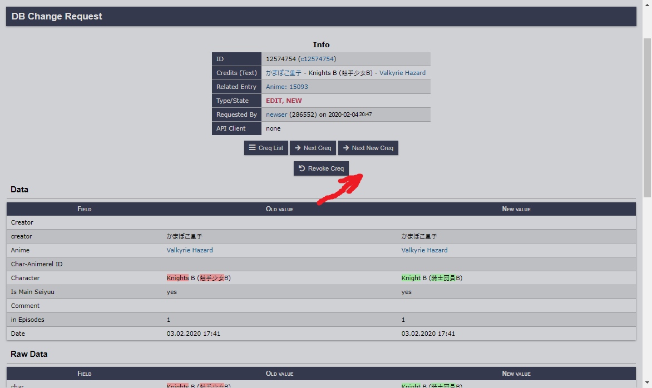The height and width of the screenshot is (388, 652).
Task: Click the list icon on Creq List
Action: pos(253,148)
